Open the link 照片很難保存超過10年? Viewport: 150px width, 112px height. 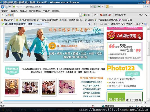click(91, 82)
